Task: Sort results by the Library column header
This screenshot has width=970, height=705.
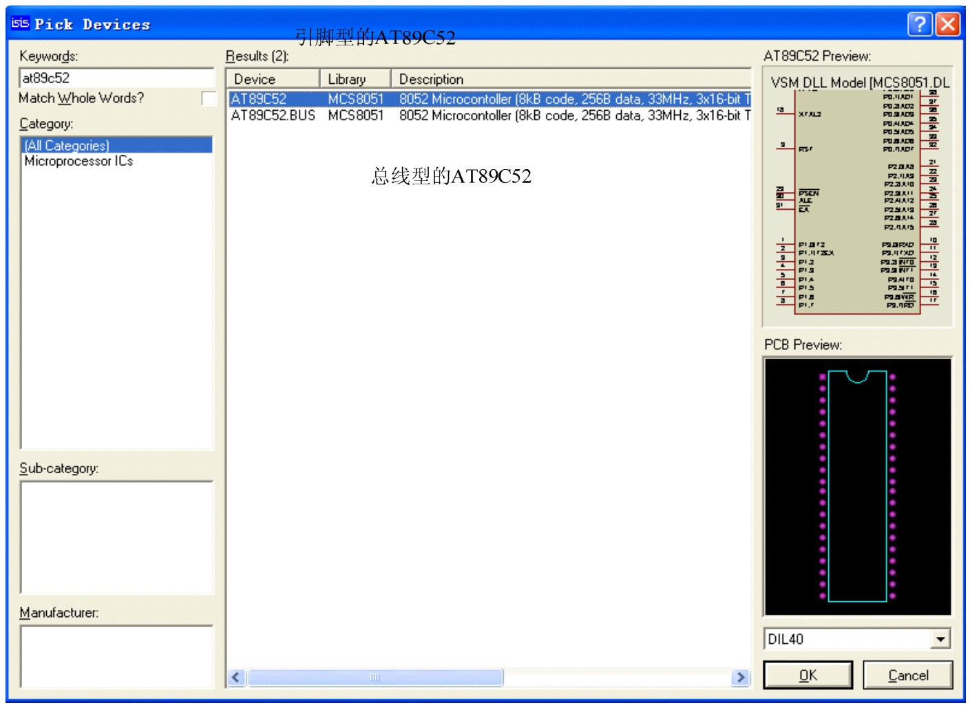Action: [x=355, y=79]
